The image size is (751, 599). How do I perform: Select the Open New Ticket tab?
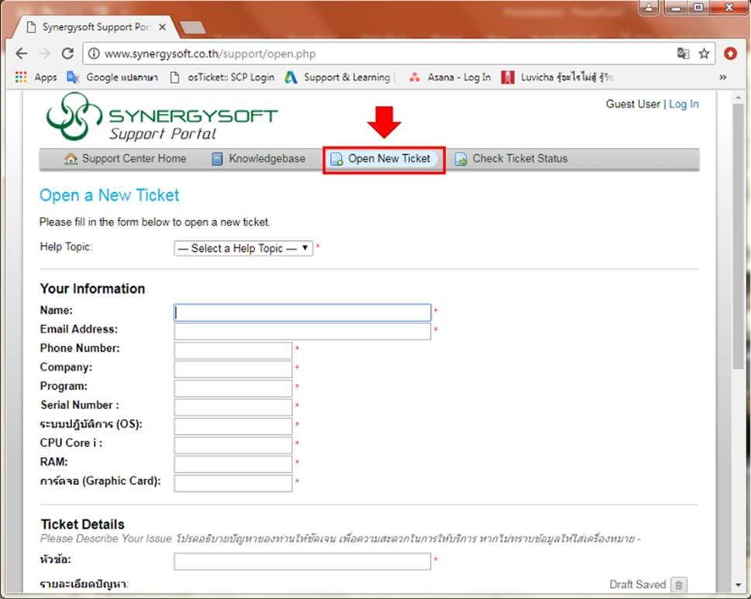point(384,159)
